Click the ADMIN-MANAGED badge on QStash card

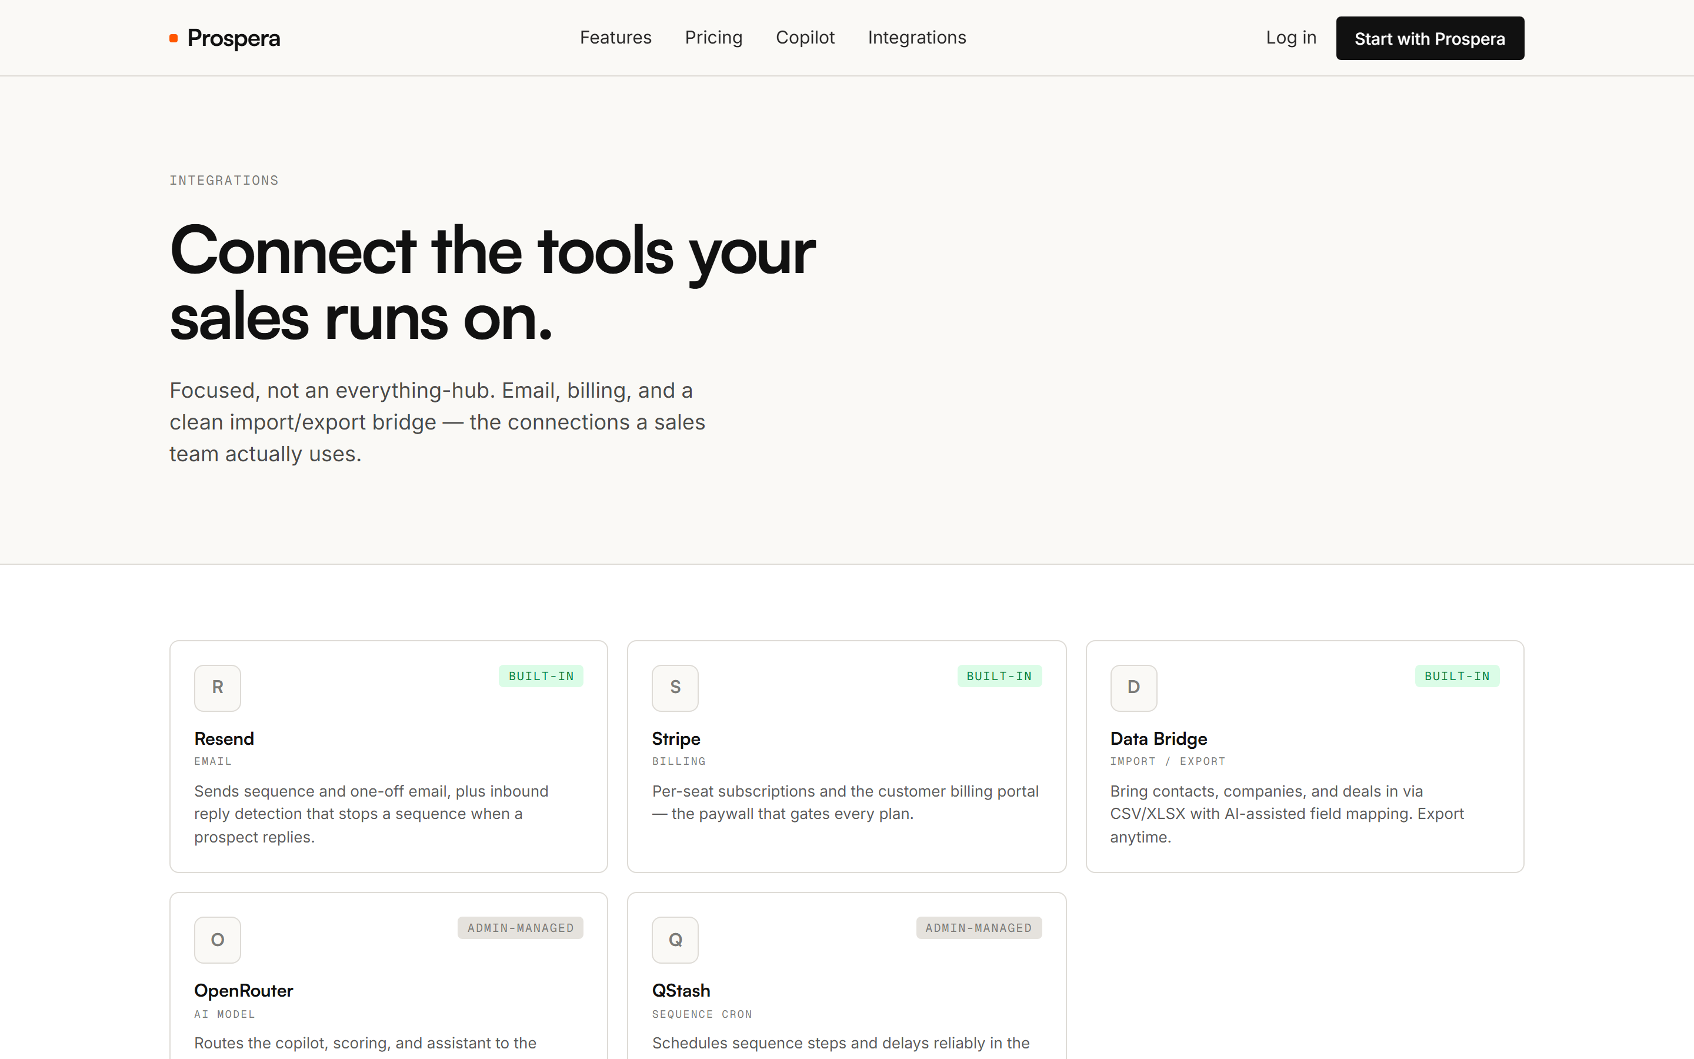coord(979,928)
